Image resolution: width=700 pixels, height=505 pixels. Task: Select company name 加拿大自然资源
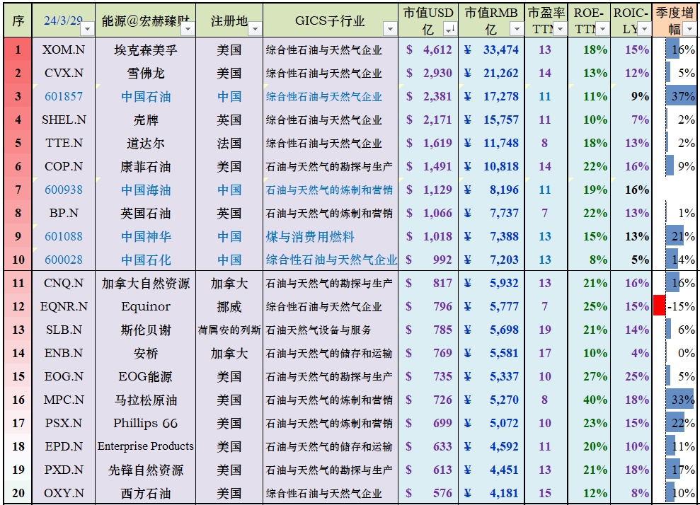pyautogui.click(x=146, y=283)
